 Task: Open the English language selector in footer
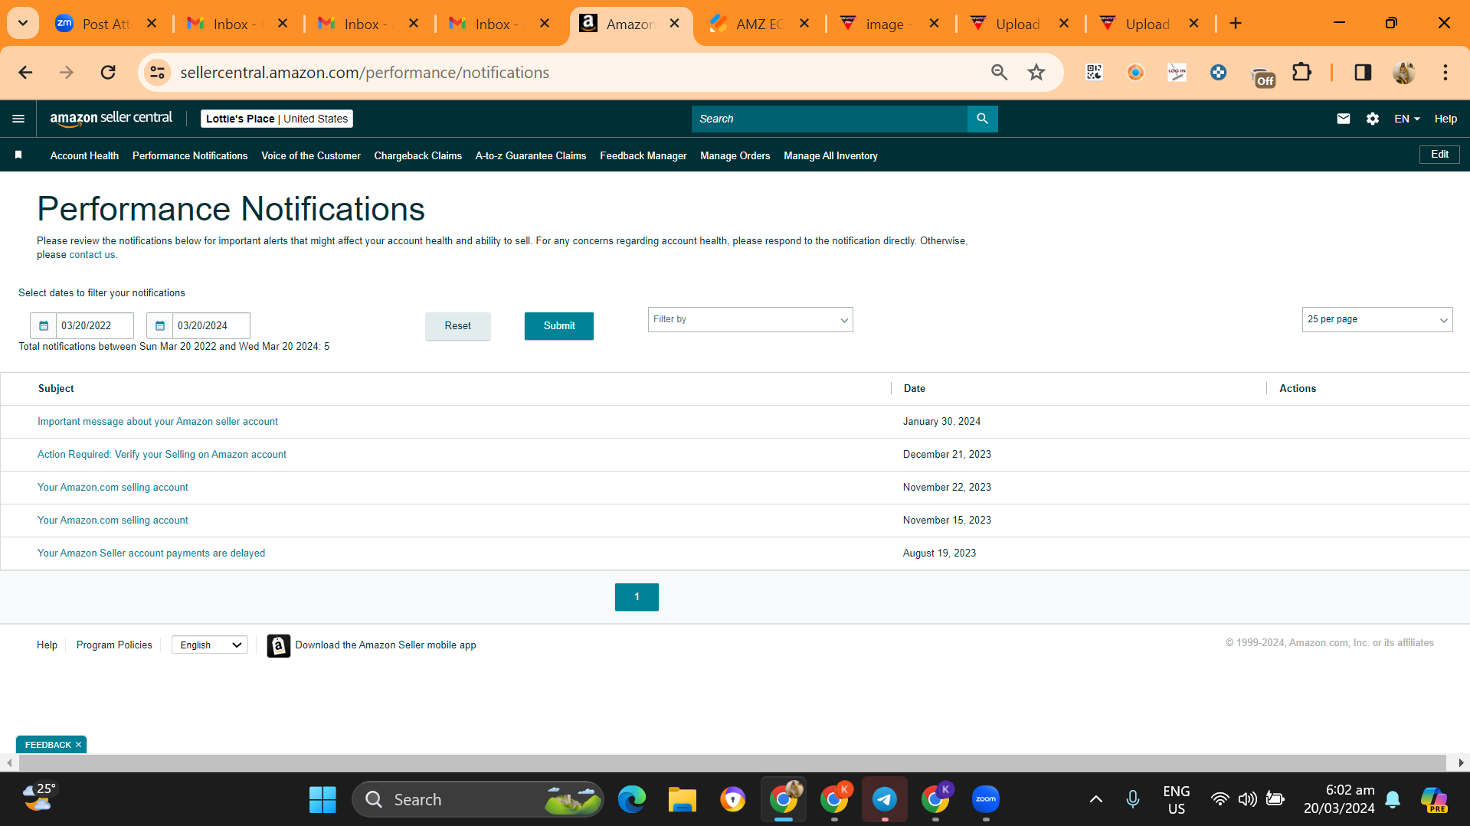210,645
